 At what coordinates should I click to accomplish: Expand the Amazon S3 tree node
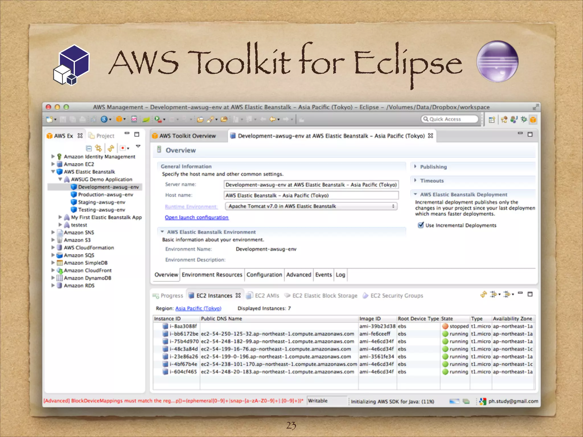point(53,240)
